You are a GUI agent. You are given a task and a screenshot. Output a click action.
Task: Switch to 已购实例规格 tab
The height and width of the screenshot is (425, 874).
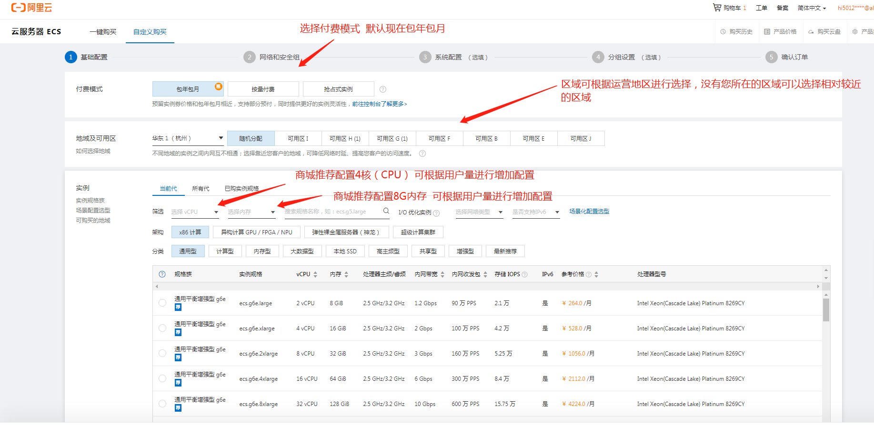point(242,189)
